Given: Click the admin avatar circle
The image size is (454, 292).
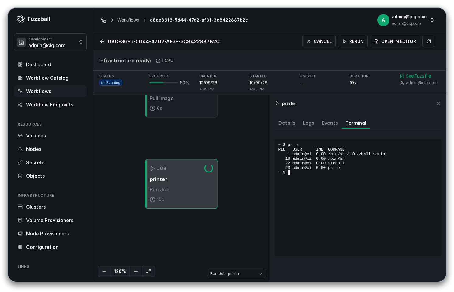Looking at the screenshot, I should [x=383, y=20].
